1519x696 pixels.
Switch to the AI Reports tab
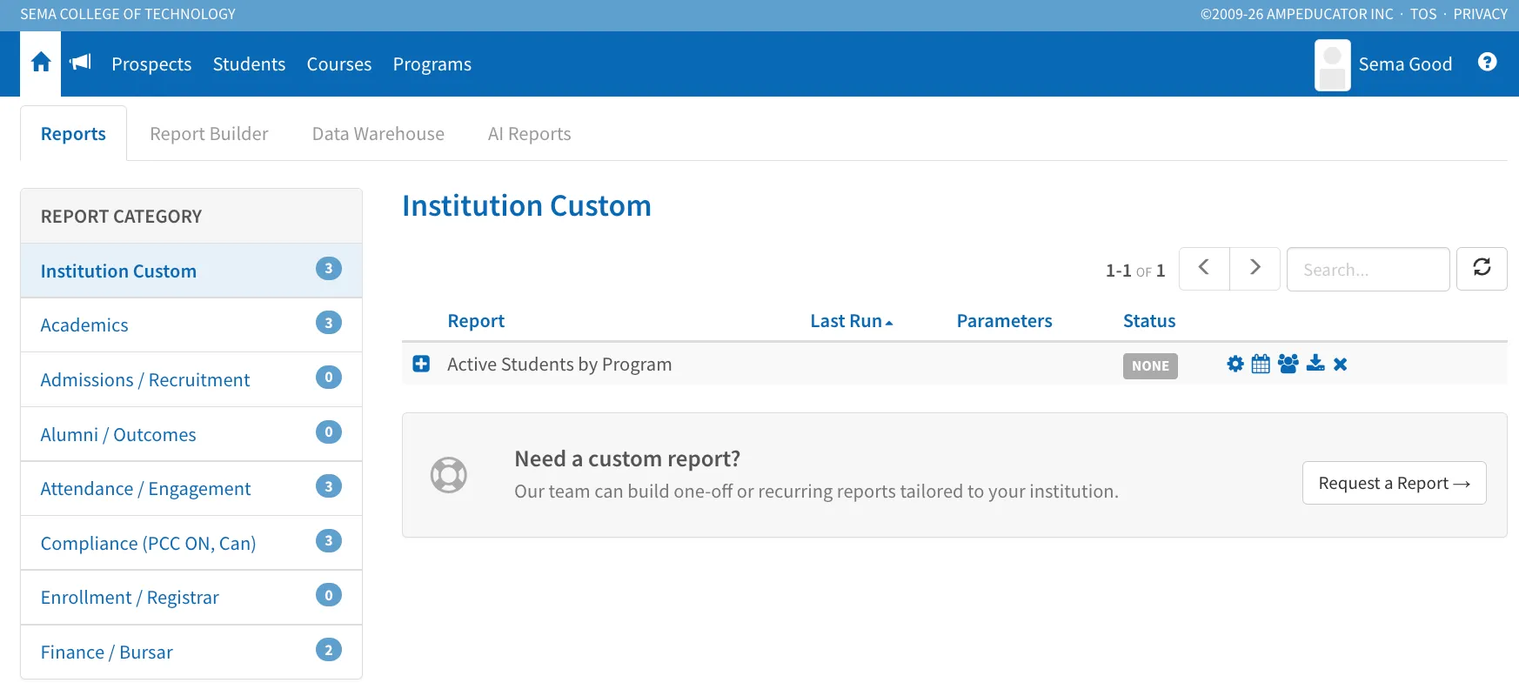(530, 134)
